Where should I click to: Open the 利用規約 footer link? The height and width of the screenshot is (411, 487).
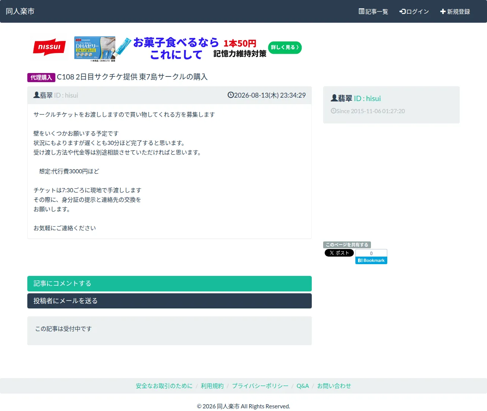[x=212, y=386]
